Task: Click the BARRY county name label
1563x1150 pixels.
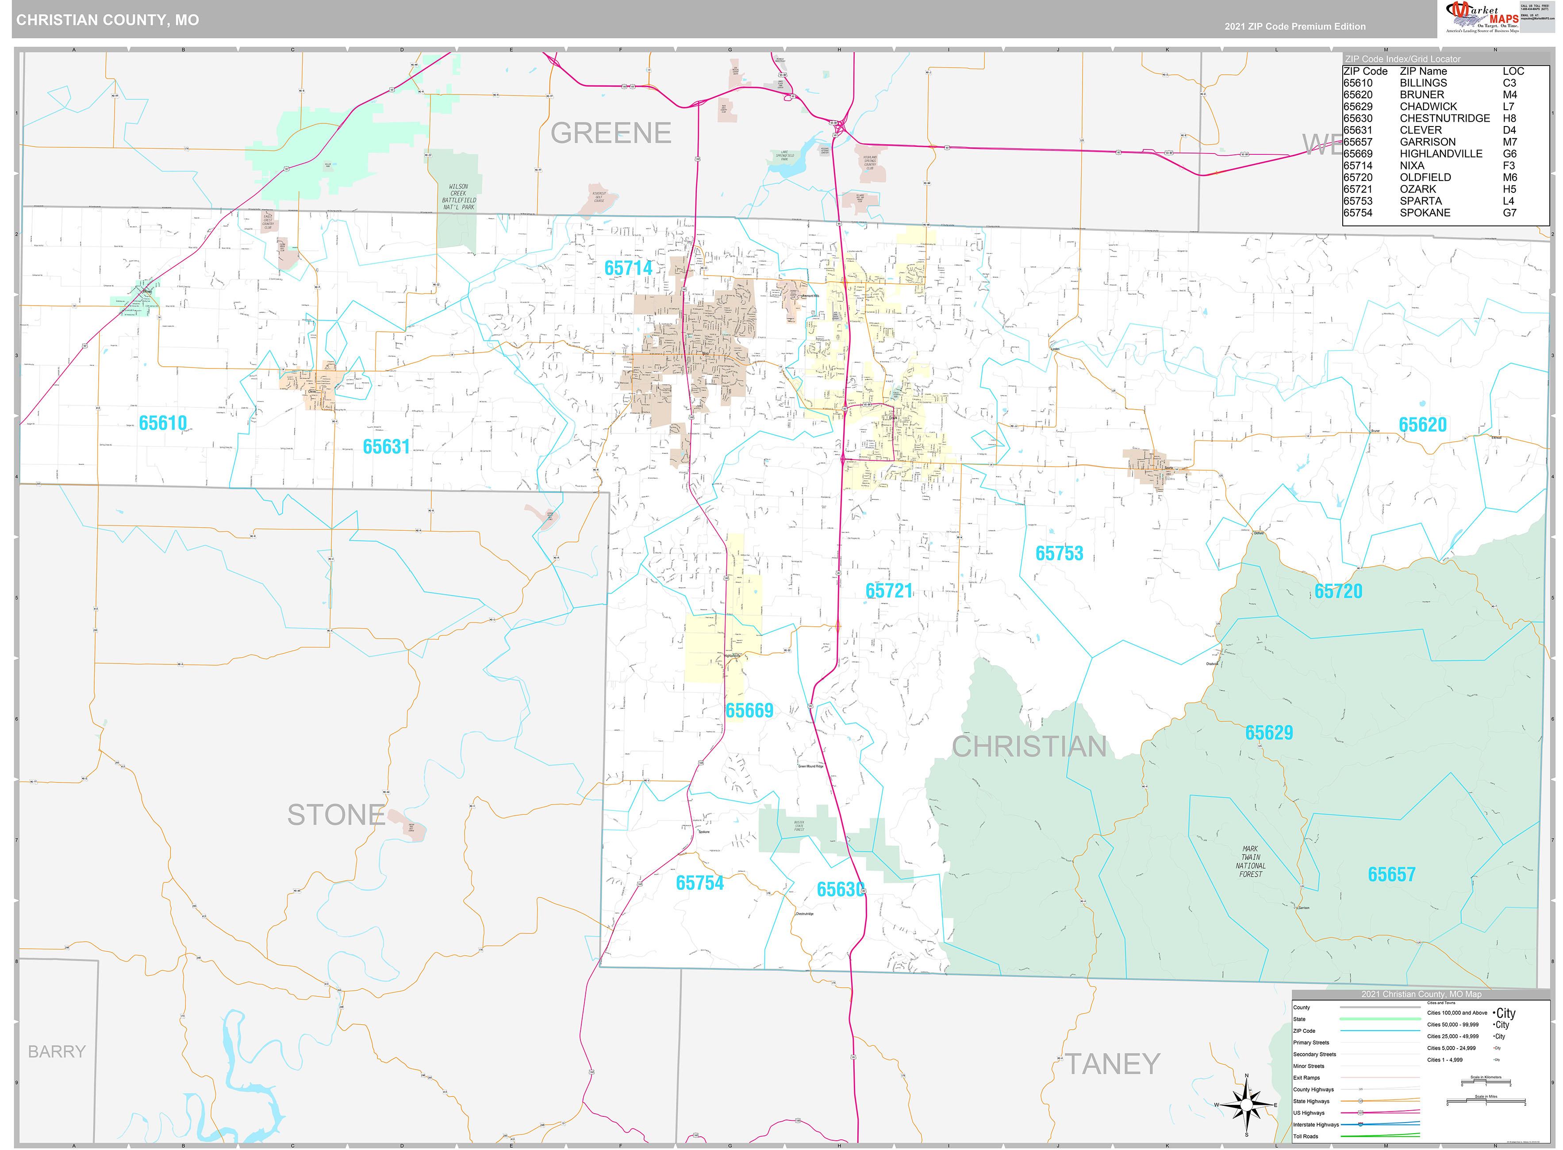Action: (57, 1052)
